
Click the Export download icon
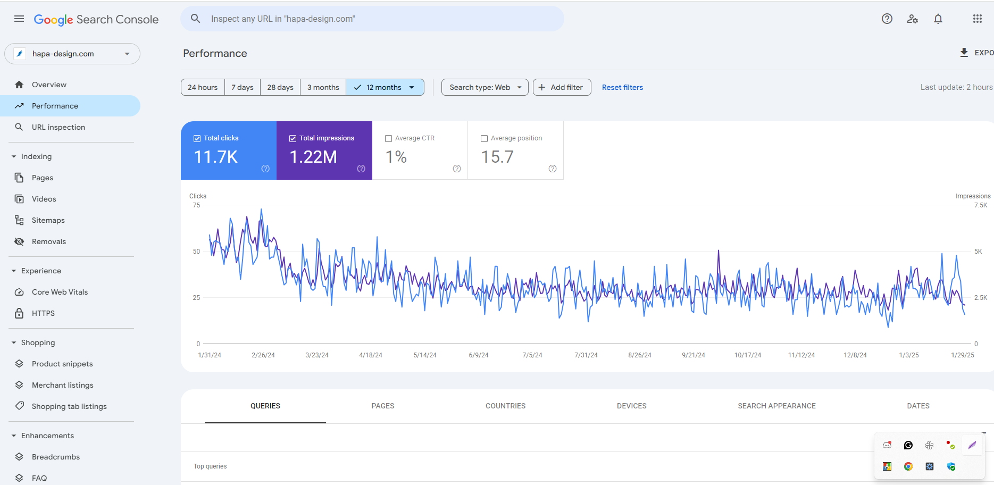click(964, 52)
